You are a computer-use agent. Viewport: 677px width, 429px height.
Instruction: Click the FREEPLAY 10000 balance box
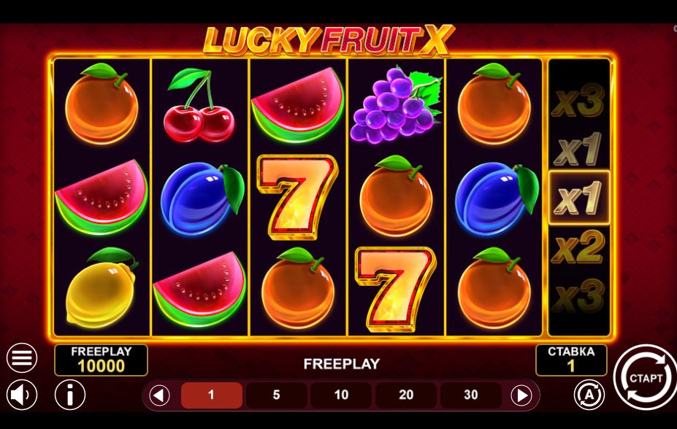(x=101, y=360)
